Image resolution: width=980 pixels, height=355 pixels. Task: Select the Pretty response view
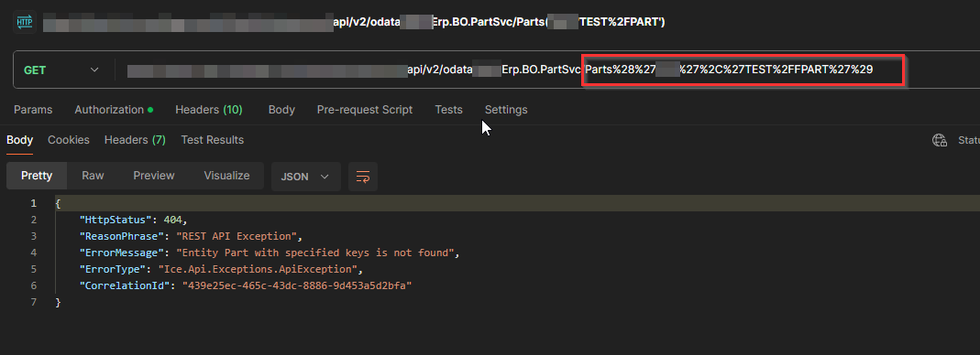[x=37, y=176]
